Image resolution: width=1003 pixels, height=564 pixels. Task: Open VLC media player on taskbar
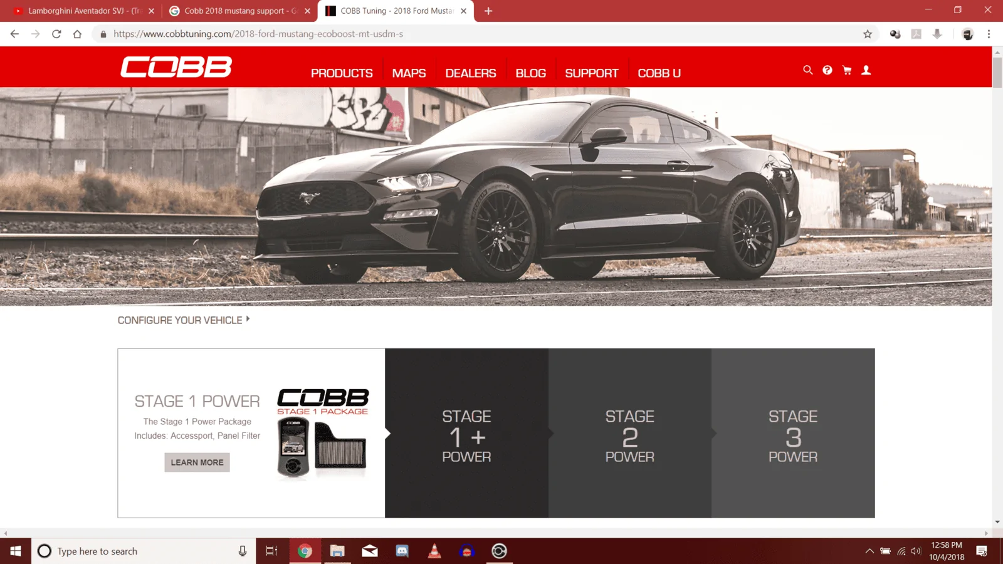tap(434, 551)
